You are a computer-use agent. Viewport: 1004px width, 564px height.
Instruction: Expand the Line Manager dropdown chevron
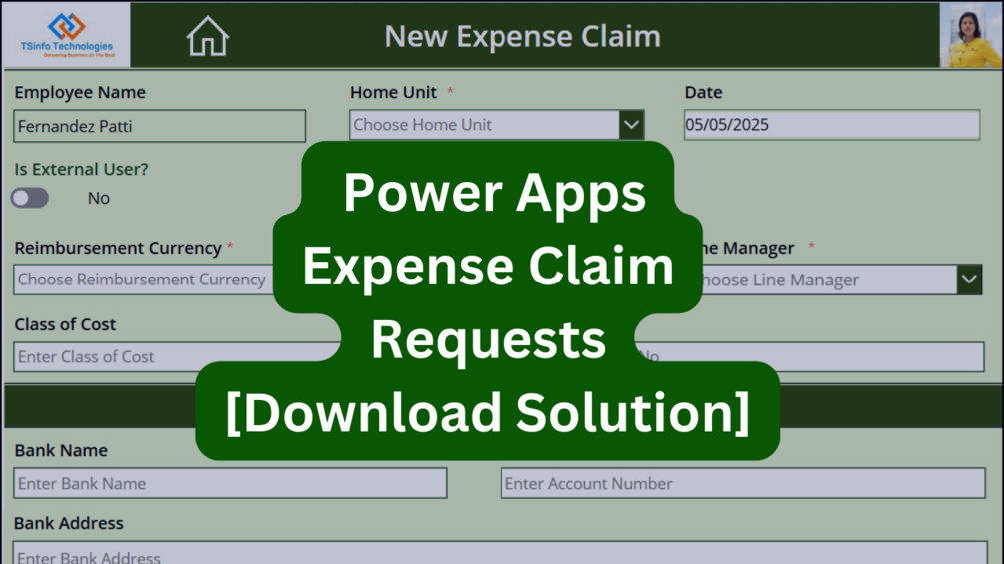tap(969, 280)
